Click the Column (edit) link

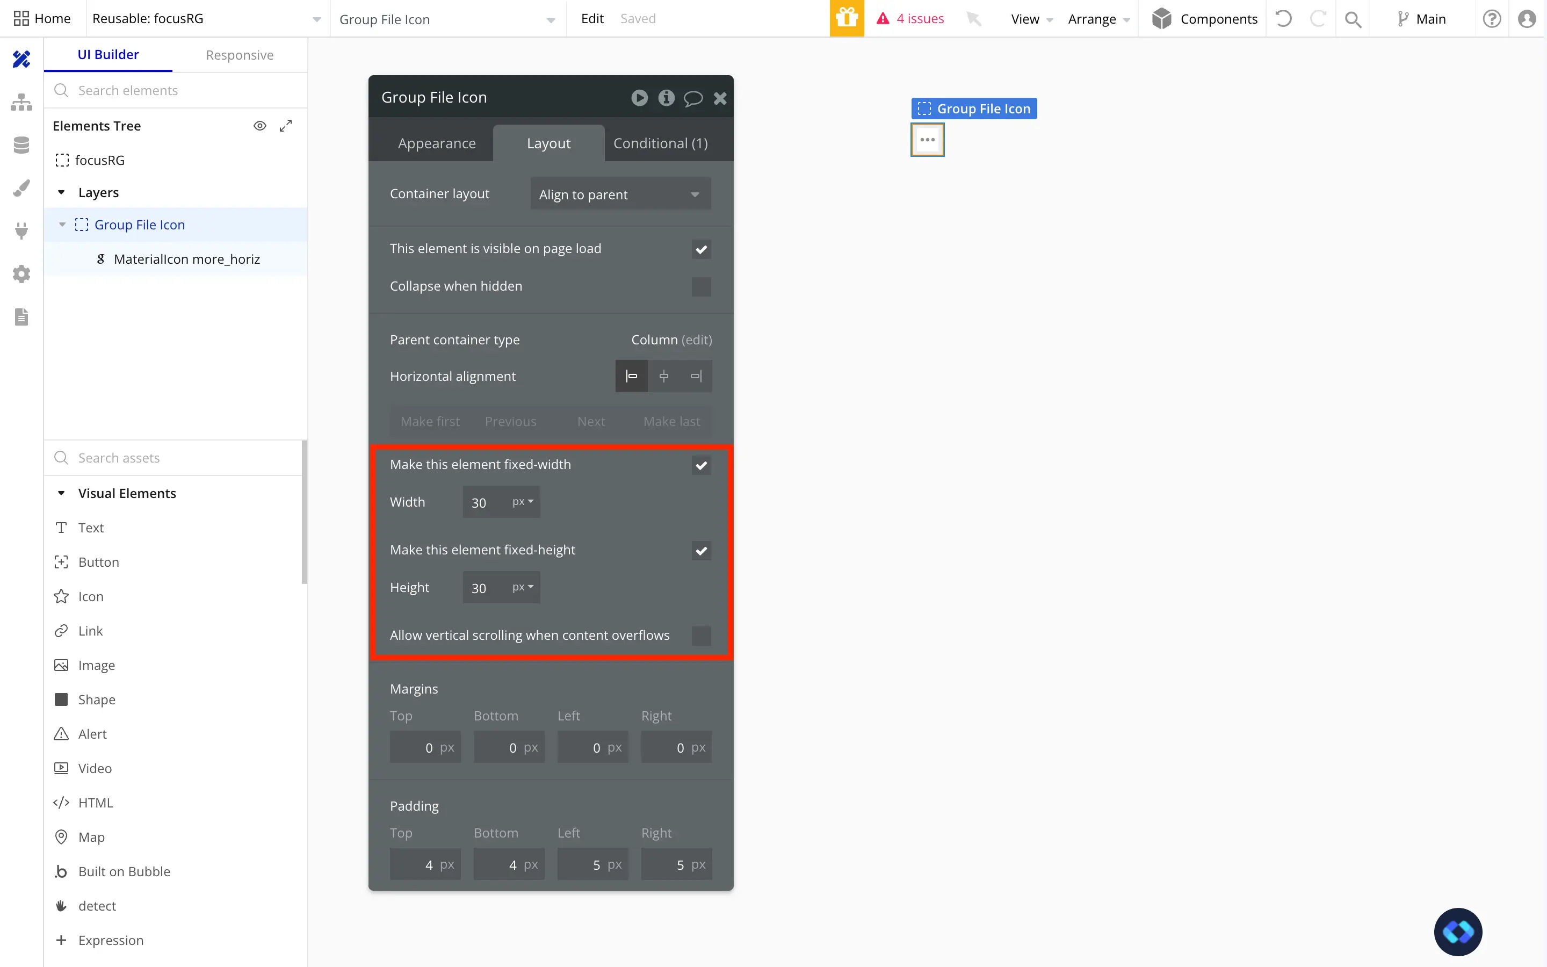pos(696,340)
